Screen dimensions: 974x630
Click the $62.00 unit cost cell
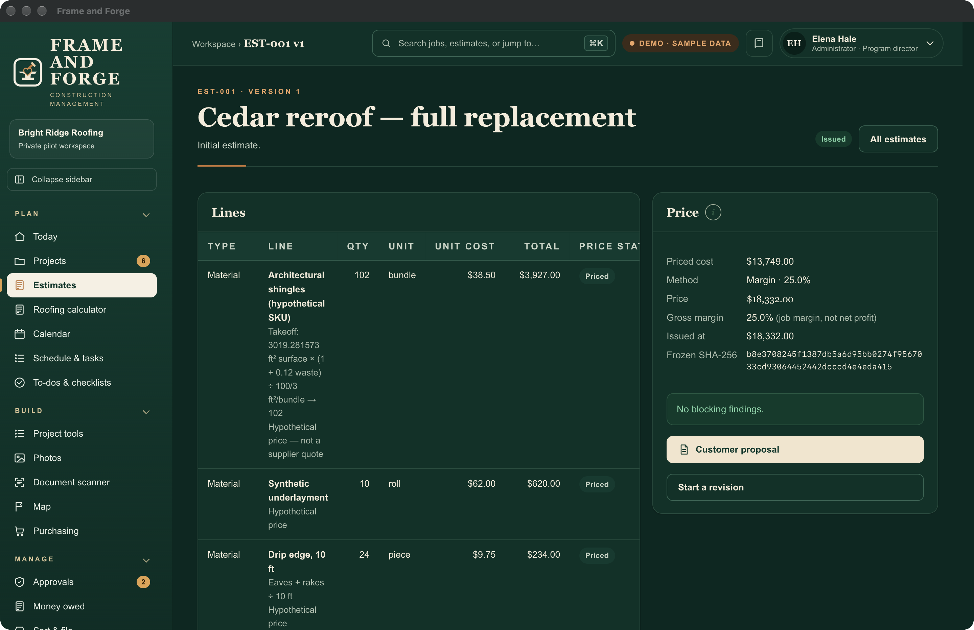pos(481,484)
